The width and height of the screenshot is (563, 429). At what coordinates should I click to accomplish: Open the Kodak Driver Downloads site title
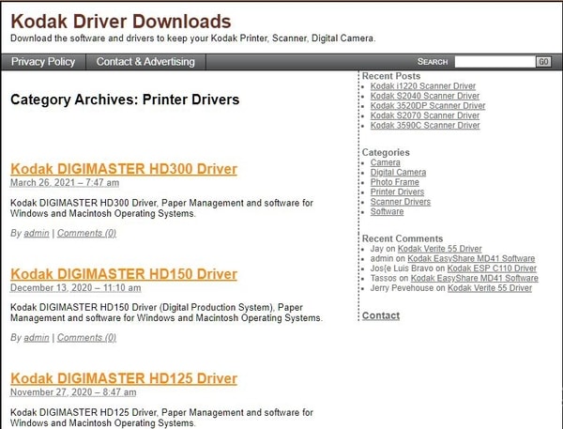click(x=121, y=22)
